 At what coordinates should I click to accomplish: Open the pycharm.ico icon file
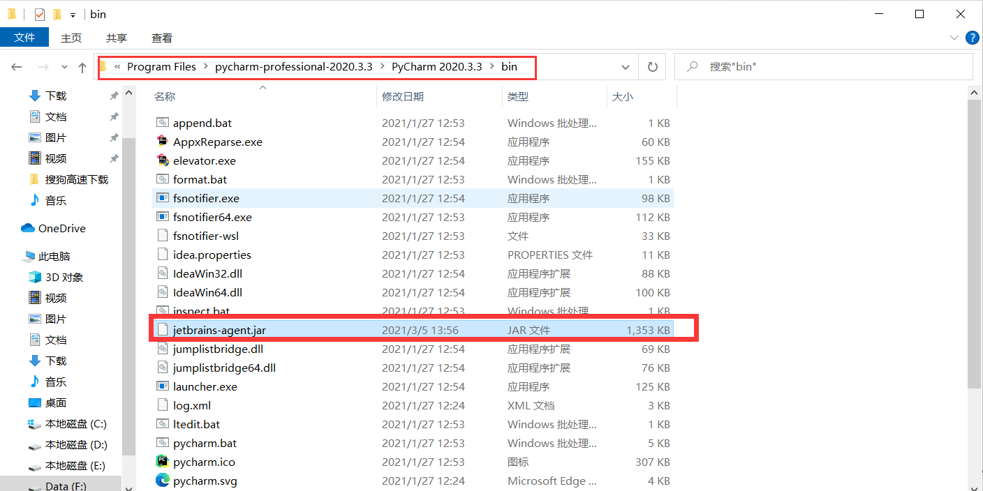[x=207, y=462]
